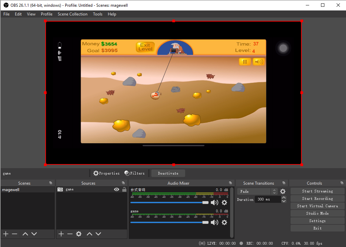Pop out the Scene Transitions dock
This screenshot has width=346, height=247.
[x=284, y=183]
